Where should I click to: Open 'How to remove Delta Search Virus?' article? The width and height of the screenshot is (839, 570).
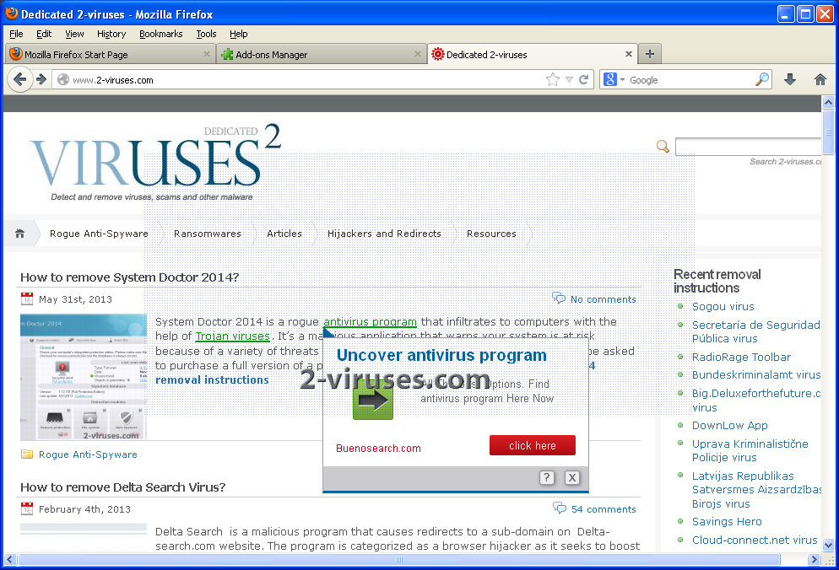pos(123,487)
